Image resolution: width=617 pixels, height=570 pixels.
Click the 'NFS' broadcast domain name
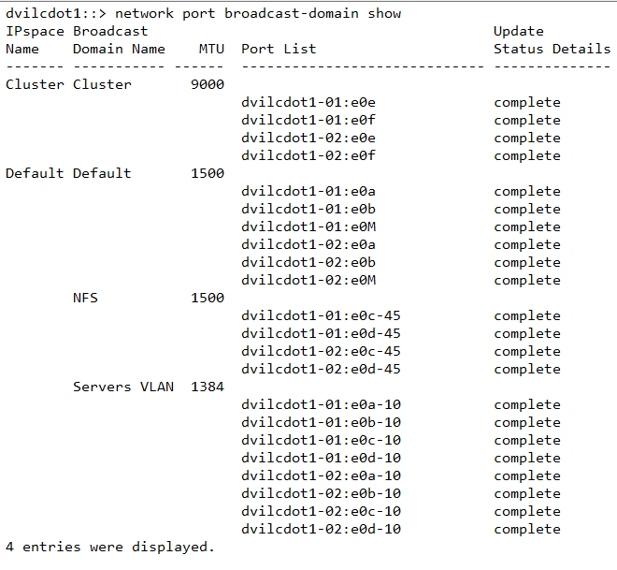tap(85, 298)
